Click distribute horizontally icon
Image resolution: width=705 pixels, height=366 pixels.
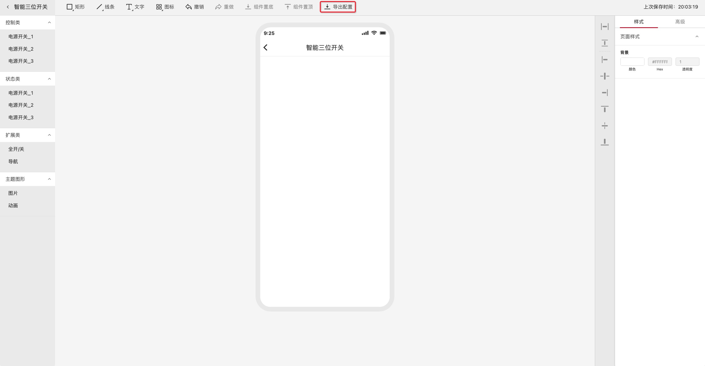click(x=604, y=27)
